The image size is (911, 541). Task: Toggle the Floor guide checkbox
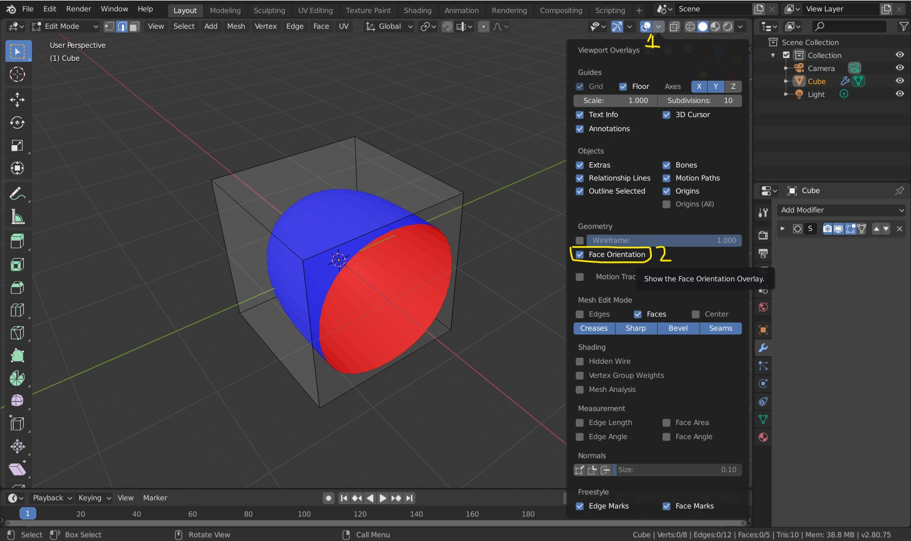[x=623, y=87]
